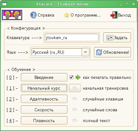Image resolution: width=138 pixels, height=131 pixels.
Task: Click the jtsuken_ru keyboard field
Action: click(72, 38)
